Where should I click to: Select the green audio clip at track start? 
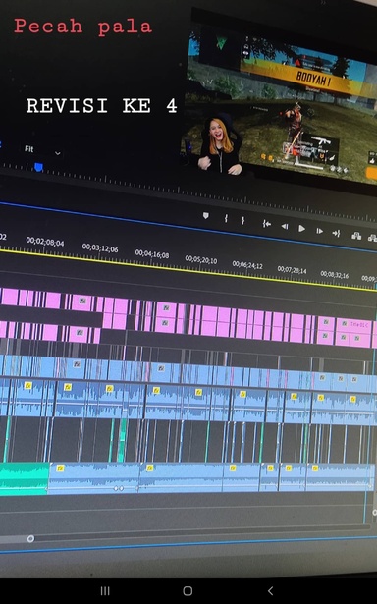click(x=24, y=478)
